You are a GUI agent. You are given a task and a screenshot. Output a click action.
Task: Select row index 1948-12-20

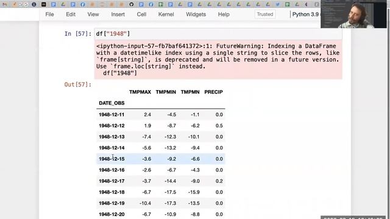[x=112, y=214]
